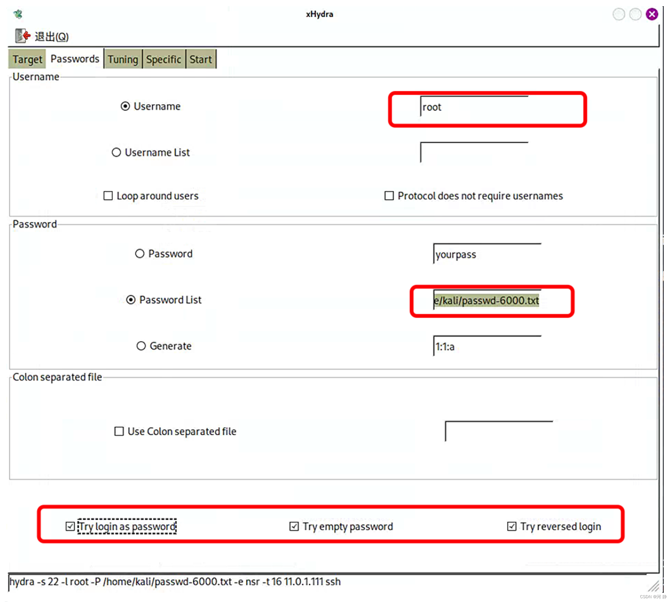
Task: Toggle Try login as password checkbox
Action: [x=70, y=526]
